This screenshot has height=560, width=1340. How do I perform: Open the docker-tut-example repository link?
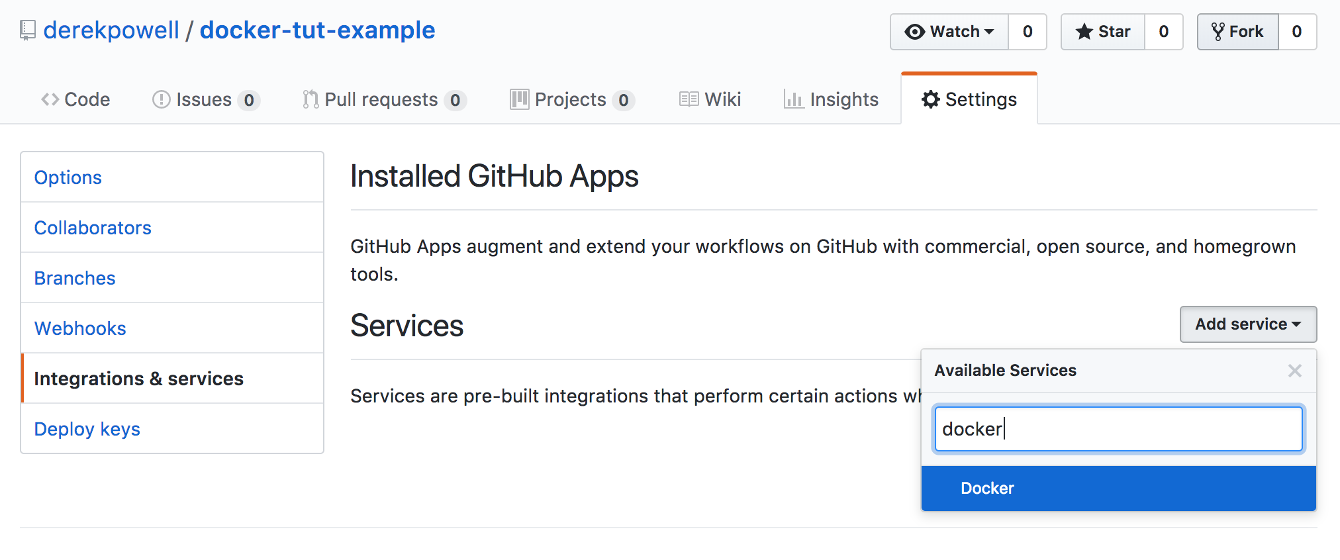(x=317, y=30)
